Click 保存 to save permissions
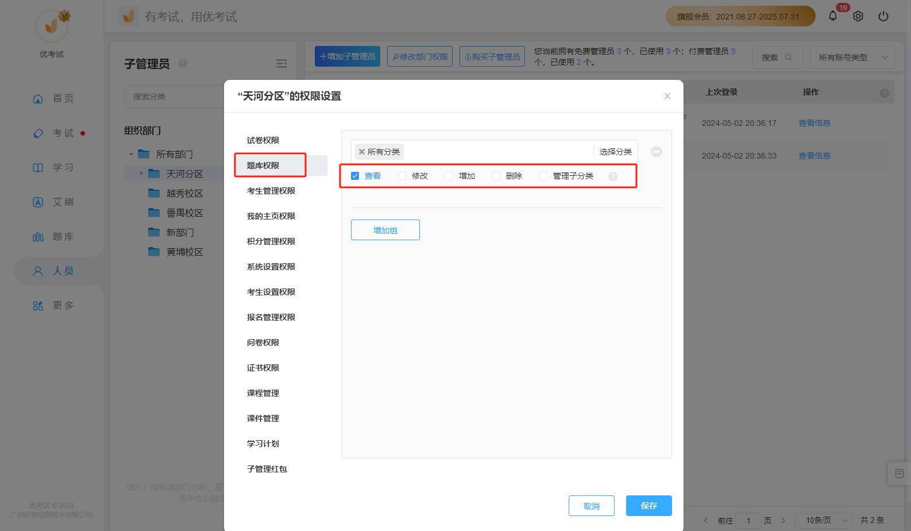911x531 pixels. [649, 506]
